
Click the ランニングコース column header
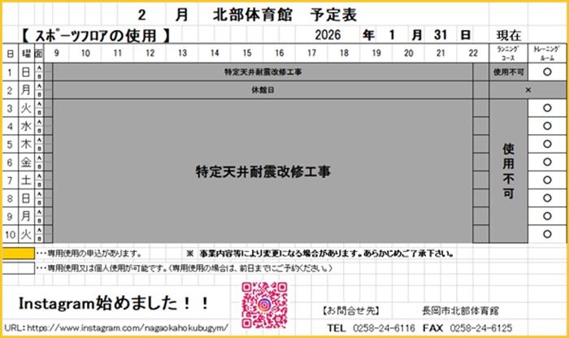(508, 54)
